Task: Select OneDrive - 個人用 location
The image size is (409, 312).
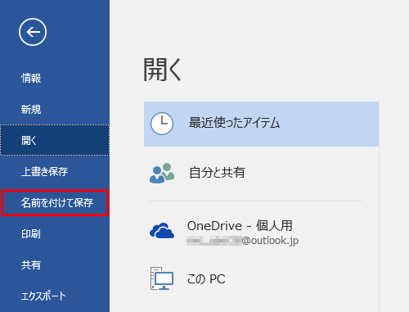Action: coord(240,226)
